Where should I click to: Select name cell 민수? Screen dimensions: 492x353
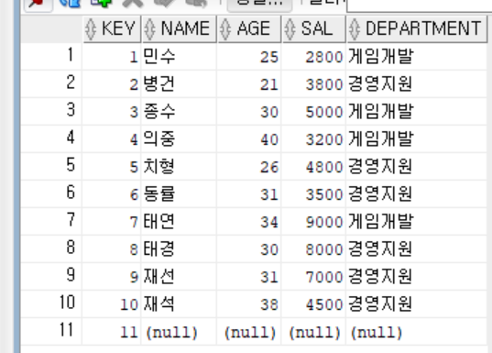[x=180, y=57]
